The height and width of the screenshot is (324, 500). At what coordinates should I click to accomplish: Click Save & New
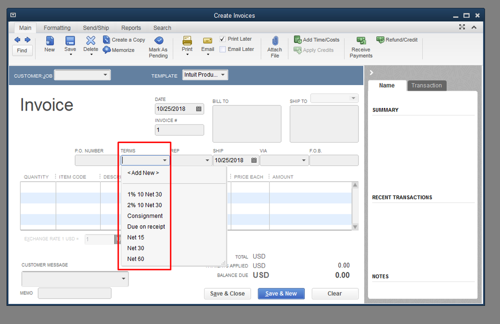[x=281, y=293]
